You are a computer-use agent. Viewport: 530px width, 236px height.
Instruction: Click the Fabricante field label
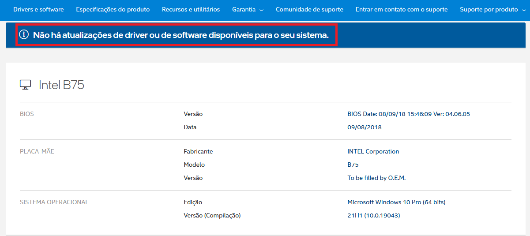(x=198, y=151)
